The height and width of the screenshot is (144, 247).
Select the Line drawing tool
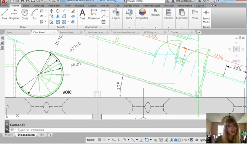(x=5, y=14)
